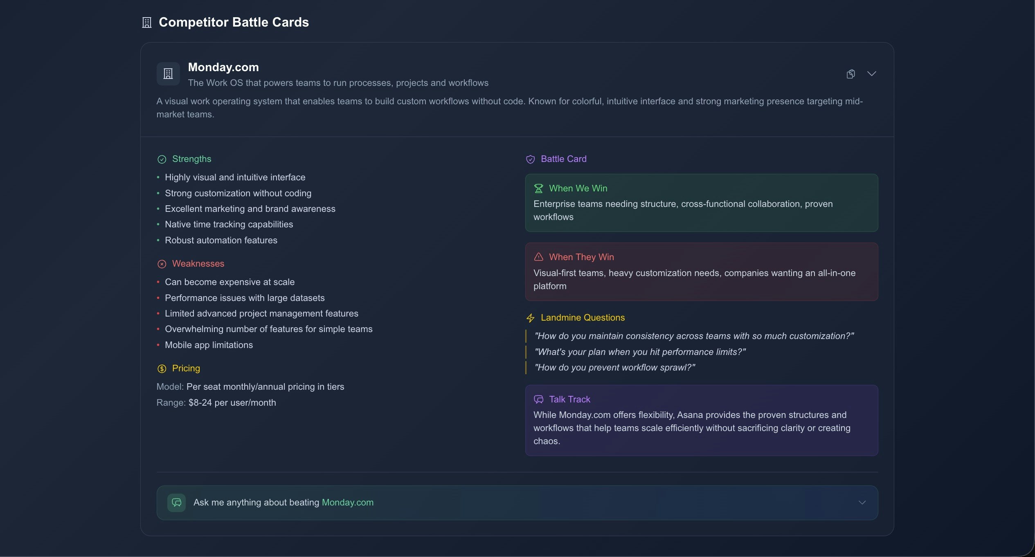
Task: Click the ask me anything input bar
Action: click(517, 503)
